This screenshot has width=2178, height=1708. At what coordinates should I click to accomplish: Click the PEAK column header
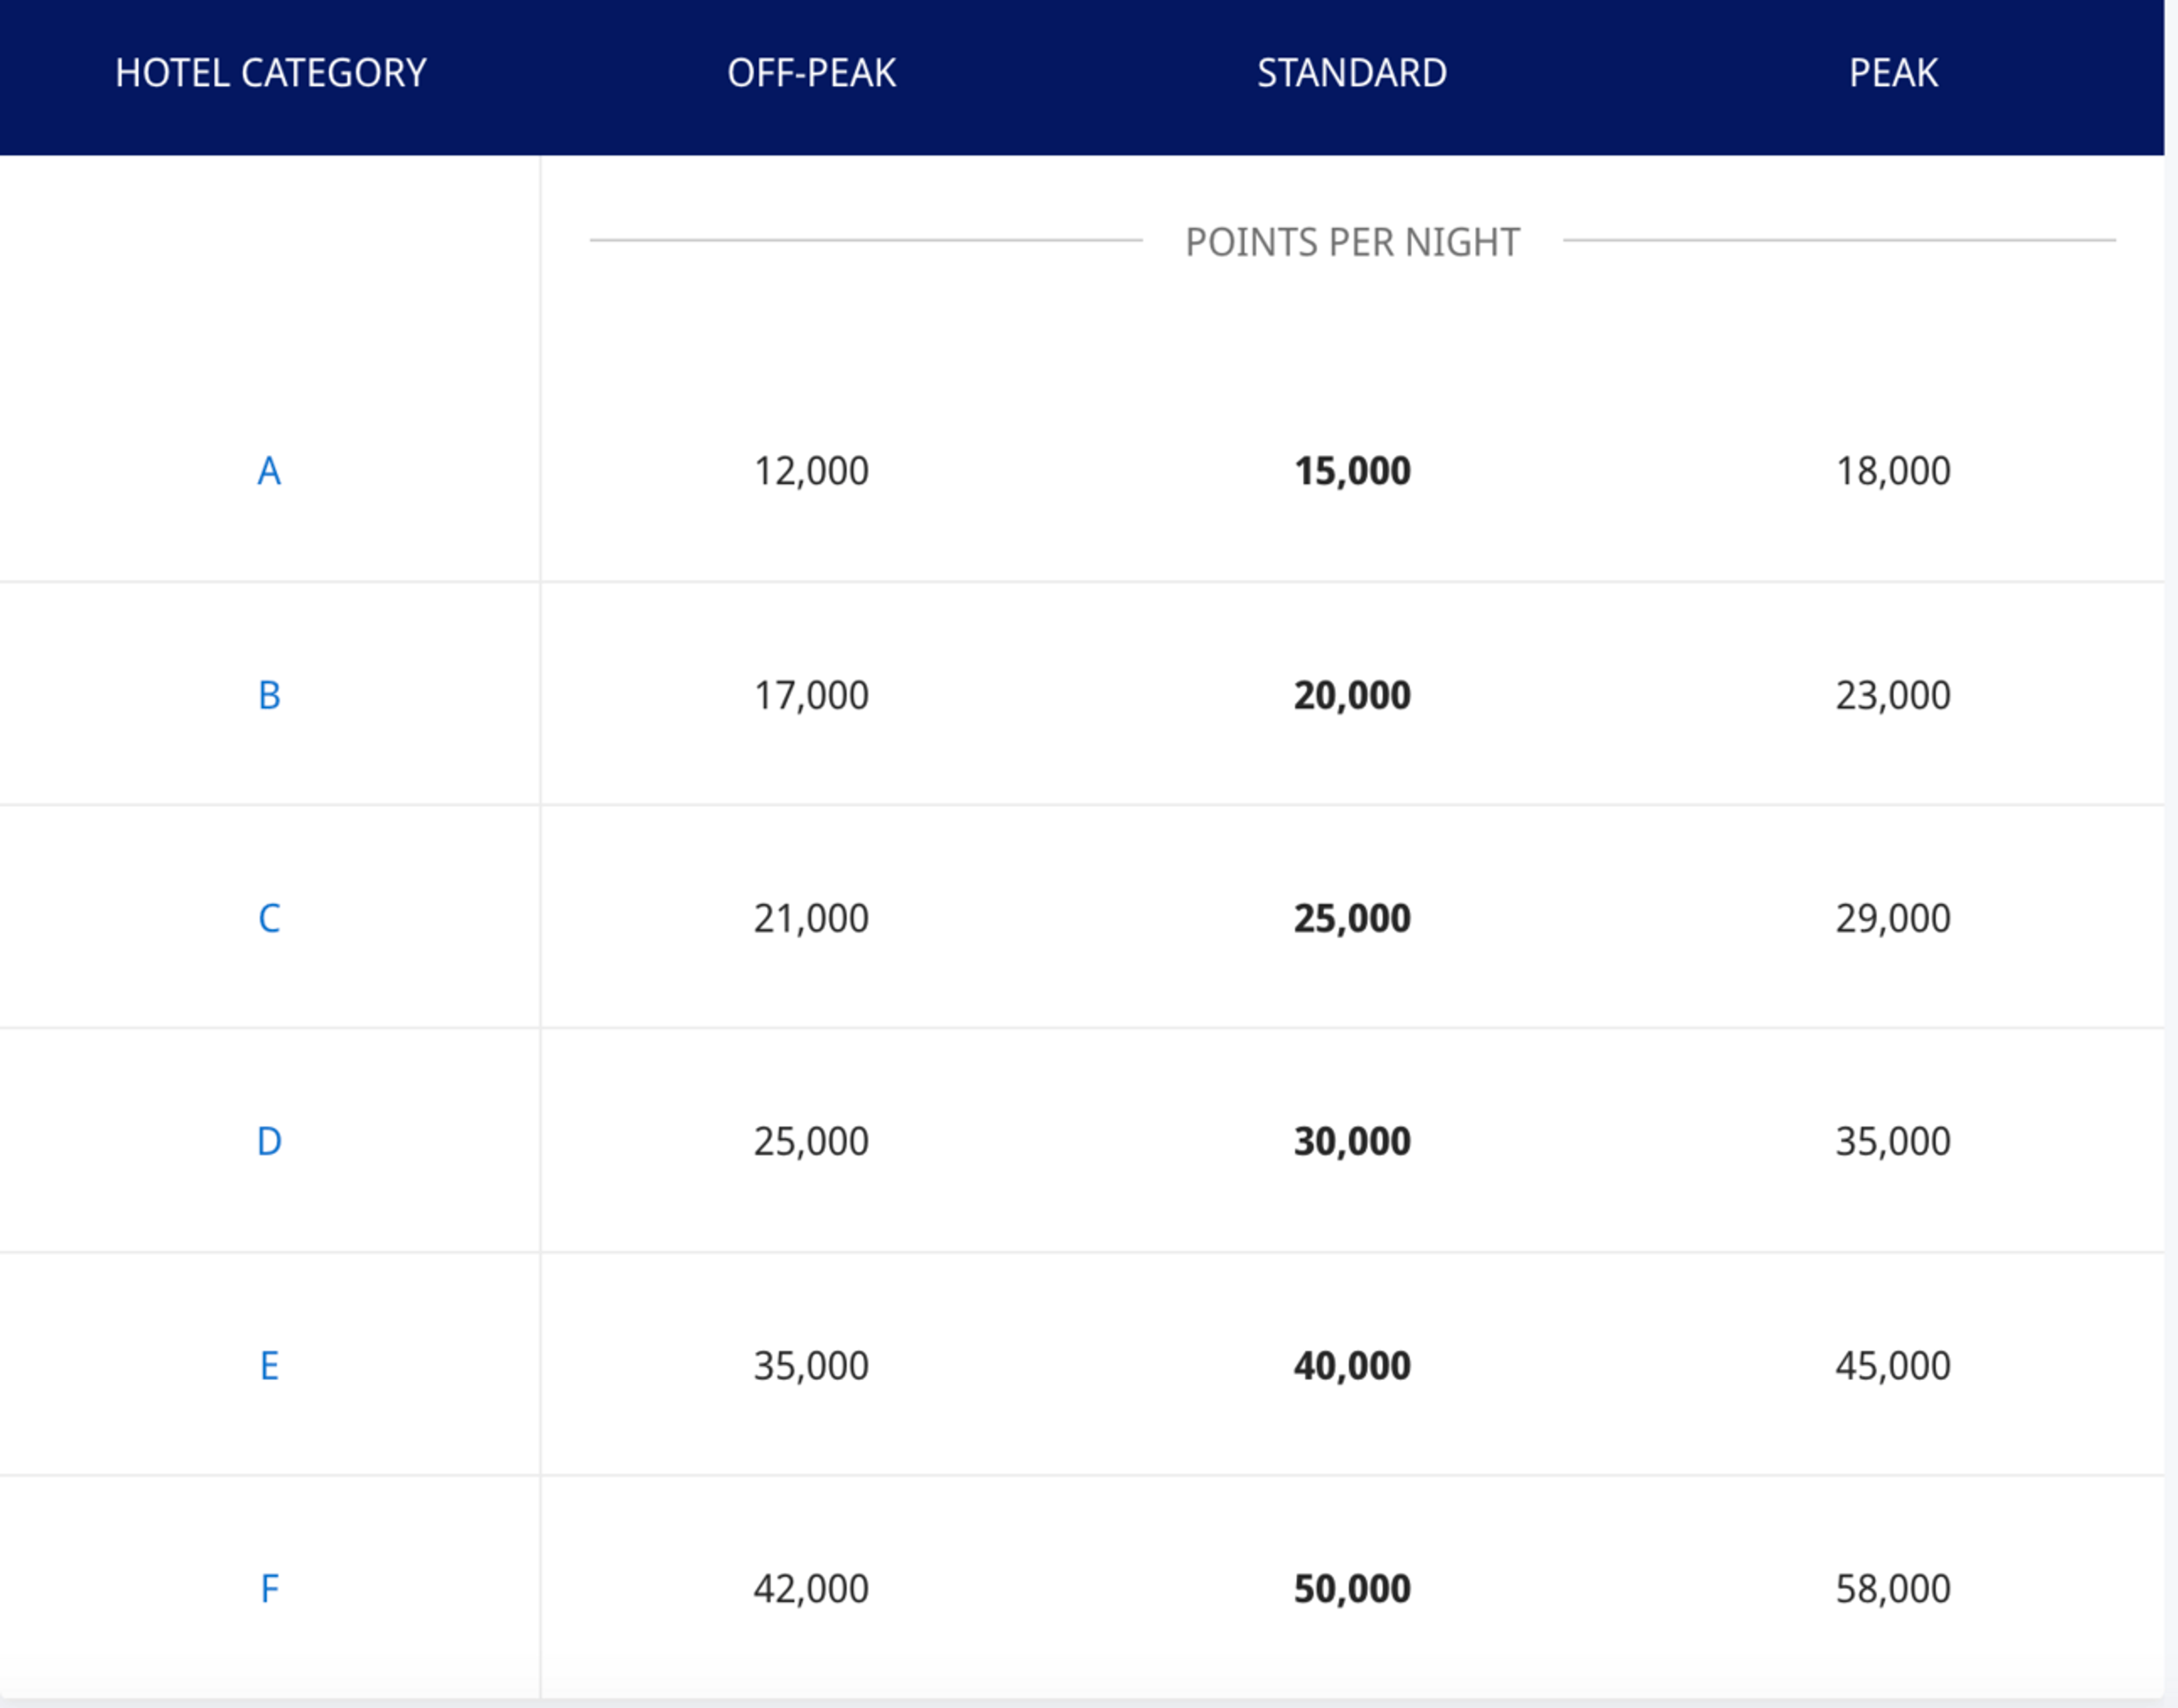pyautogui.click(x=1893, y=73)
